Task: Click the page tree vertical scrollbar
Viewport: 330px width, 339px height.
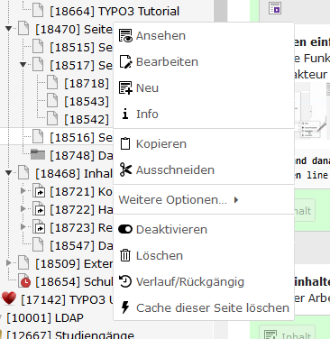Action: [221, 11]
